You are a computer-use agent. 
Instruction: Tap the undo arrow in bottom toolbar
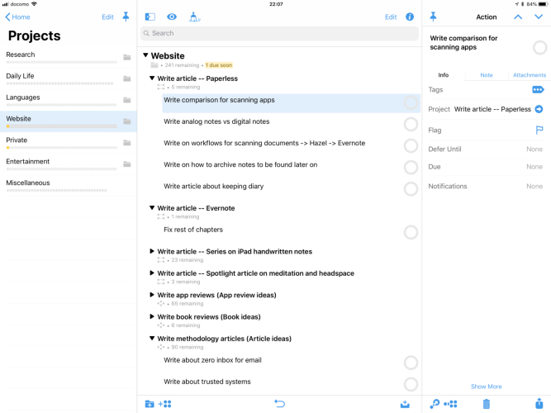point(279,403)
